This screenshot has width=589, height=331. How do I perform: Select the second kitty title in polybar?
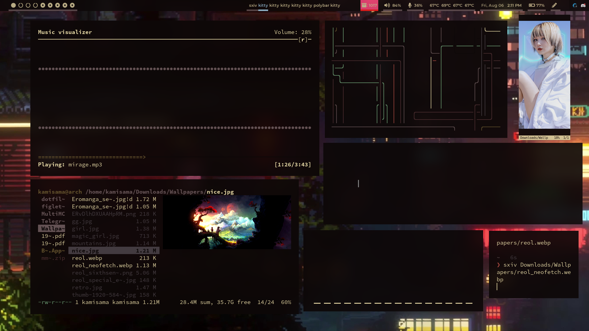click(275, 5)
